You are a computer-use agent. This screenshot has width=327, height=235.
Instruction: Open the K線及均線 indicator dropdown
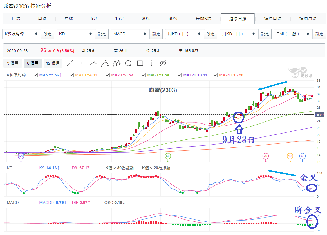click(x=22, y=34)
